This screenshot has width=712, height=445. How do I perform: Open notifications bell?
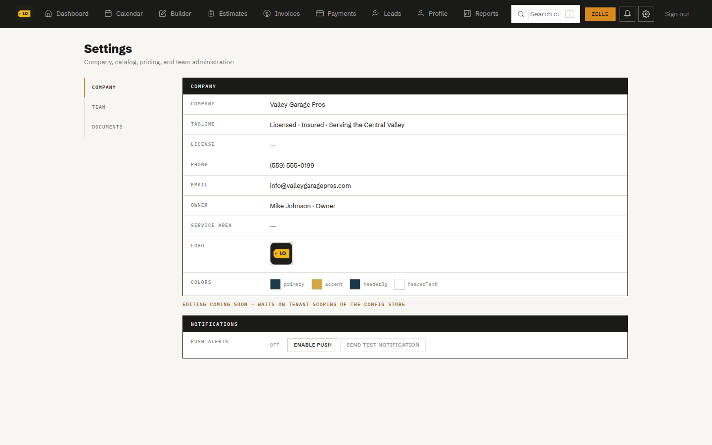pos(627,14)
